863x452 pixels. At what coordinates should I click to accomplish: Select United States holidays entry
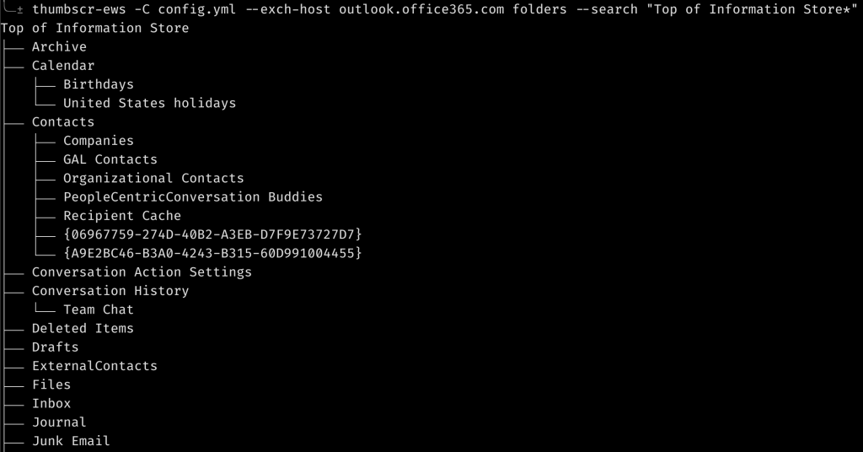tap(149, 103)
